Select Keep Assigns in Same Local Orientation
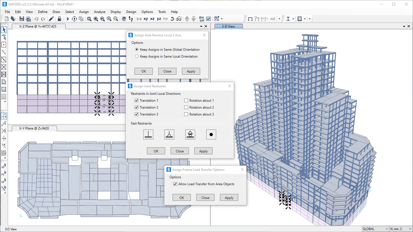 point(137,56)
